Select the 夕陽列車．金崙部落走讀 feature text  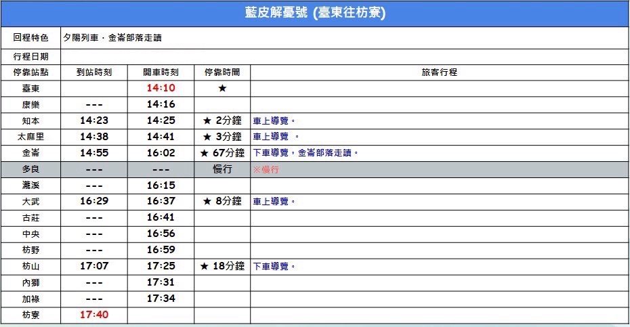click(x=112, y=39)
